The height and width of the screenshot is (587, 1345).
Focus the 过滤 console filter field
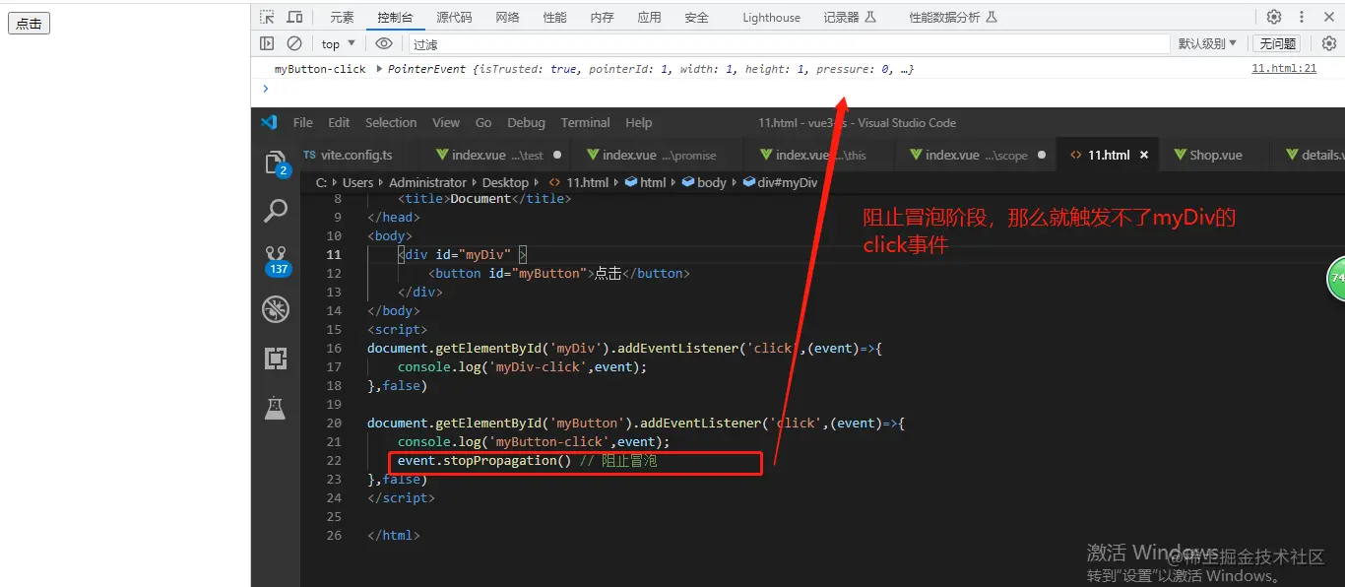pyautogui.click(x=790, y=43)
